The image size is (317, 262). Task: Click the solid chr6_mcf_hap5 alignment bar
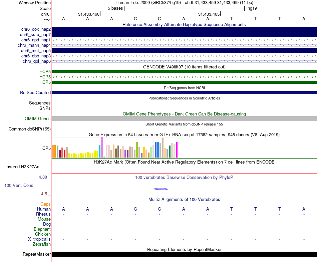pyautogui.click(x=184, y=50)
